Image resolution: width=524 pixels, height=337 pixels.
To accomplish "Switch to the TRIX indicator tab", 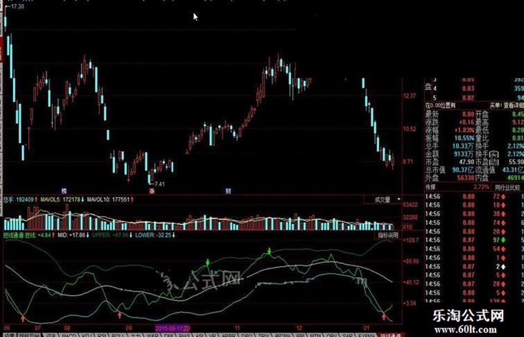I will (264, 335).
